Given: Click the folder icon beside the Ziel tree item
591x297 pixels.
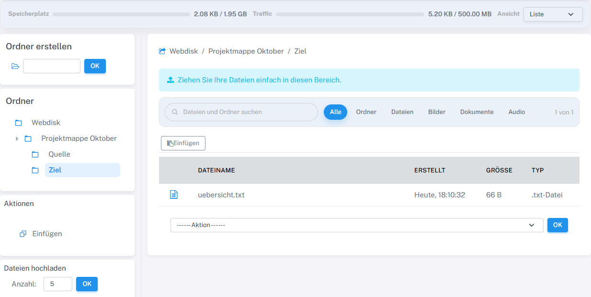Looking at the screenshot, I should coord(35,170).
